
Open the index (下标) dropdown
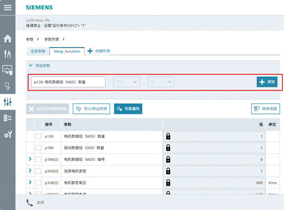click(126, 82)
